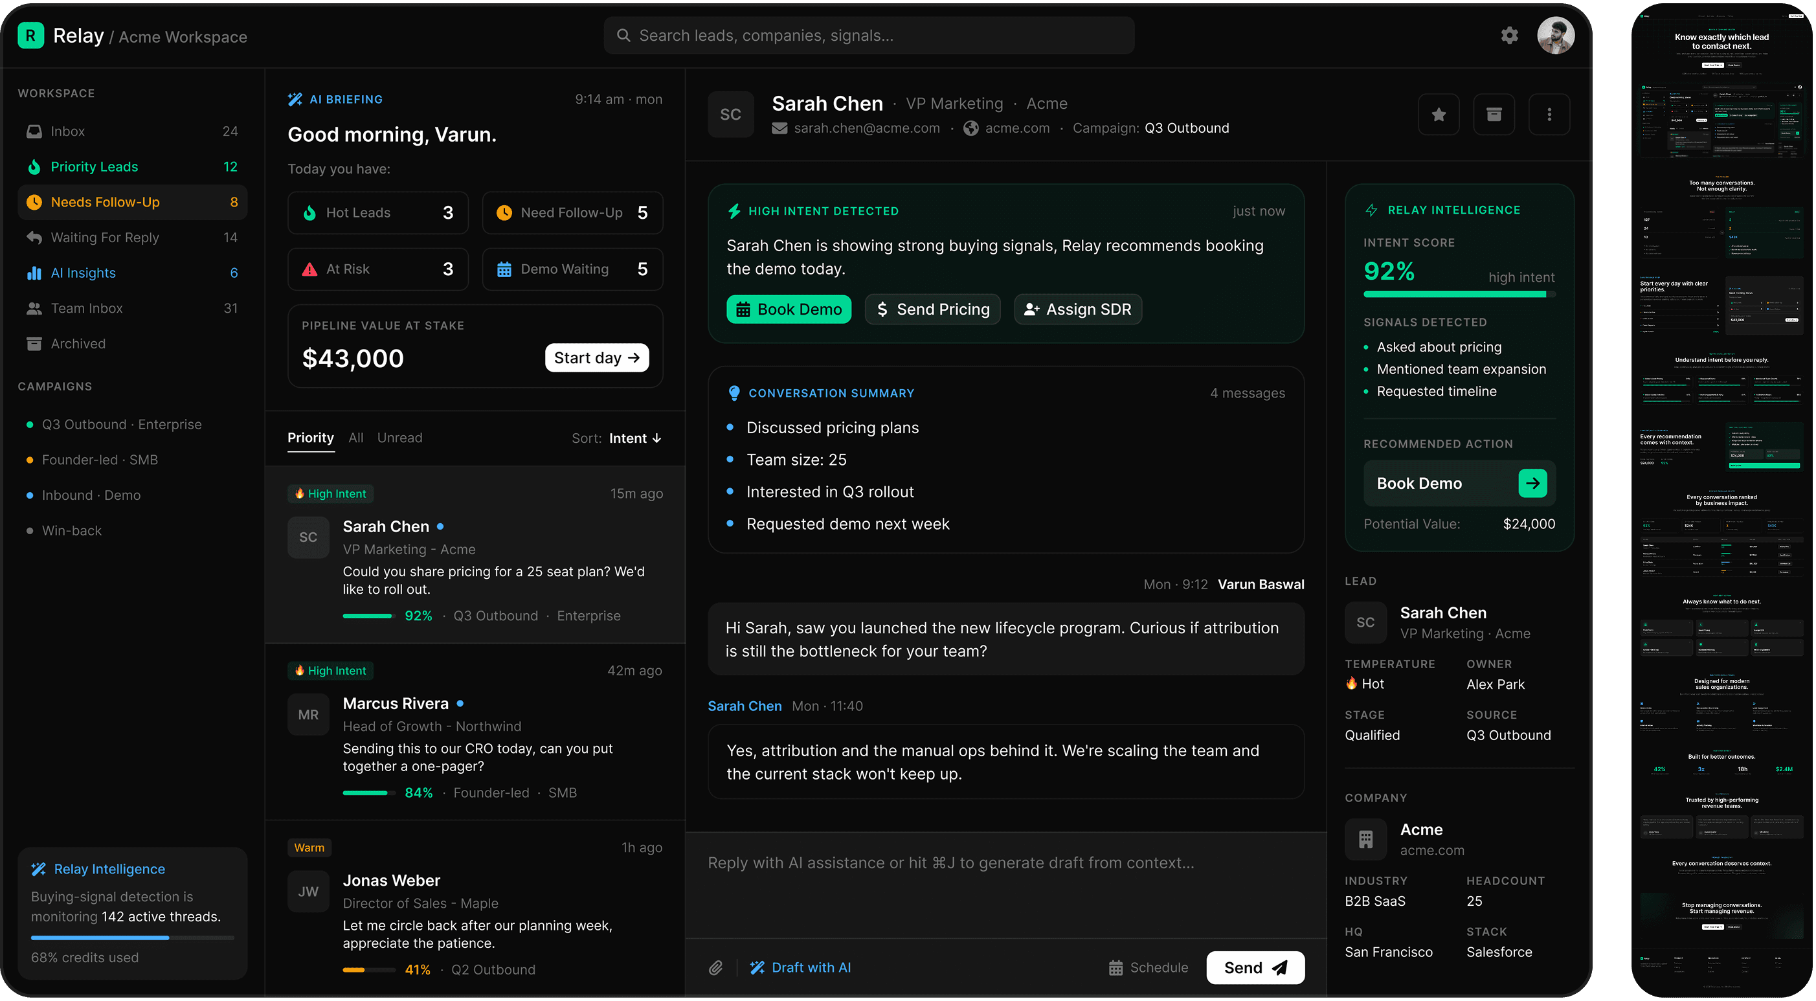The height and width of the screenshot is (1001, 1816).
Task: Open the more options kebab menu
Action: pyautogui.click(x=1549, y=114)
